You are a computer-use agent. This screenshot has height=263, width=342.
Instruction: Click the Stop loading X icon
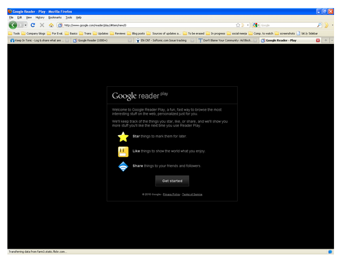pyautogui.click(x=42, y=25)
